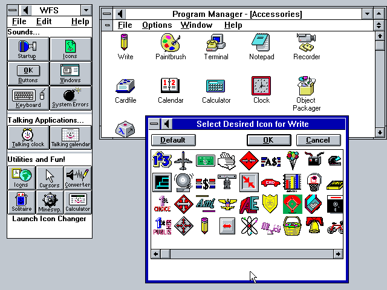Select the Calendar icon in Accessories
The height and width of the screenshot is (290, 387).
[x=171, y=85]
